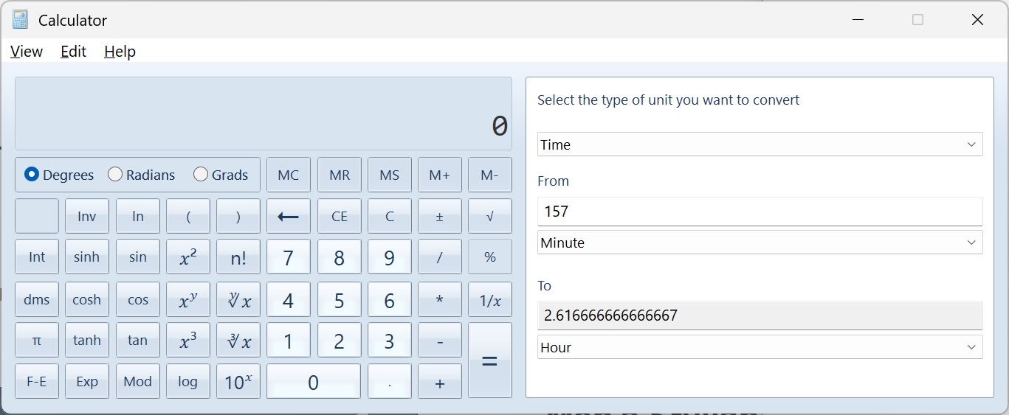This screenshot has height=415, width=1009.
Task: Open the View menu
Action: click(x=27, y=52)
